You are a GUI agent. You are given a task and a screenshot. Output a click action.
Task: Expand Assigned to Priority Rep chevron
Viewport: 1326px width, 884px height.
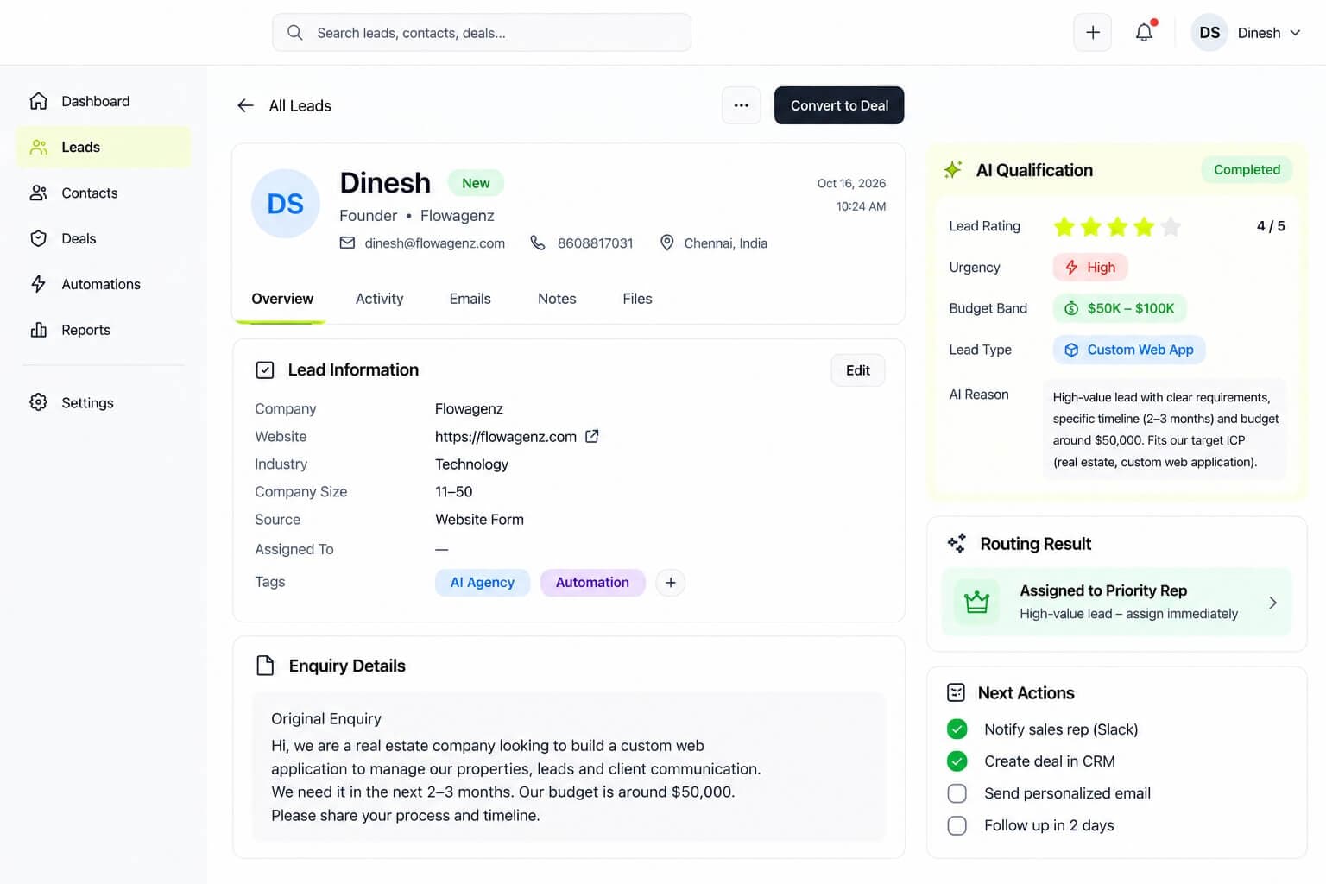coord(1272,603)
